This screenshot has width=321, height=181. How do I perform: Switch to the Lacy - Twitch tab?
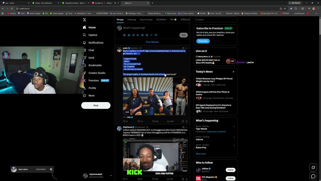pyautogui.click(x=16, y=3)
